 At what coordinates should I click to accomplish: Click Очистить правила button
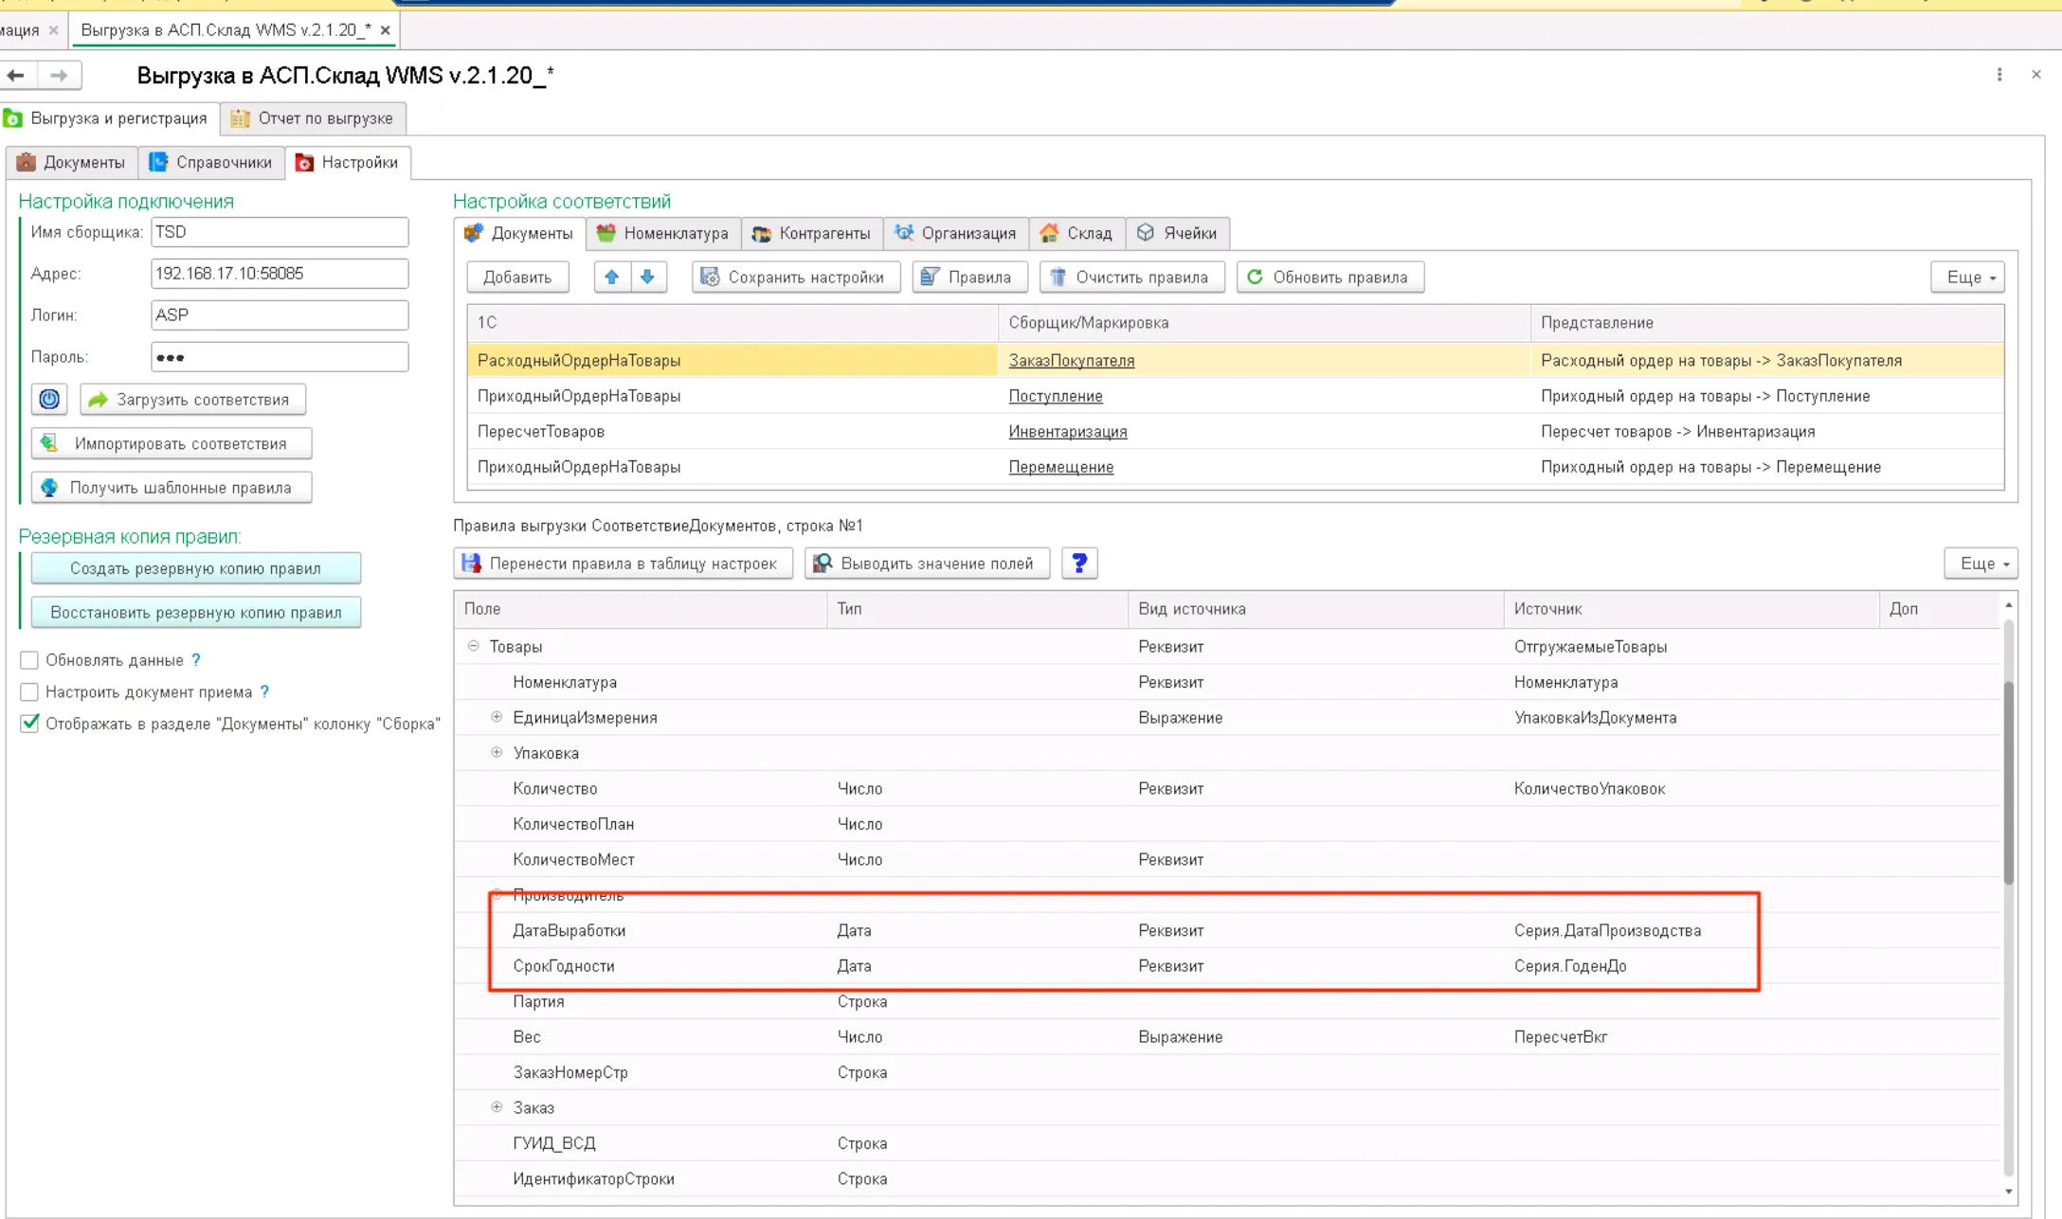point(1131,278)
